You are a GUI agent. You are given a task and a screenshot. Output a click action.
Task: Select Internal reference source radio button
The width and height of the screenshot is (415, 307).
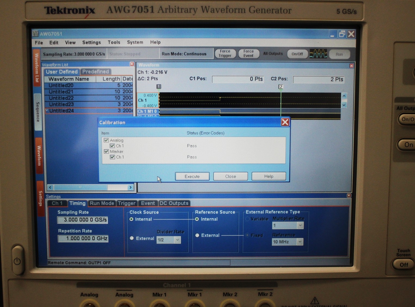(x=197, y=219)
